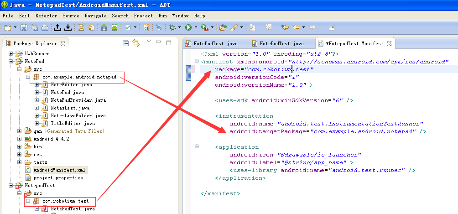Expand the HwhRunner project node
The width and height of the screenshot is (458, 214).
[x=10, y=53]
